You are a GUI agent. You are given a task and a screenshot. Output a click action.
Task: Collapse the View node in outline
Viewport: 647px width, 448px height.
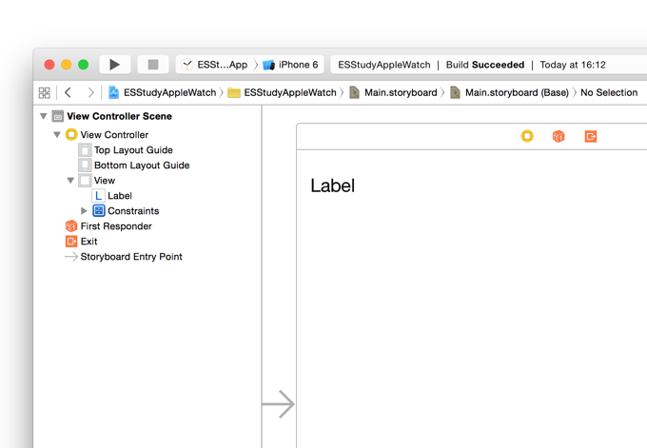click(x=70, y=181)
